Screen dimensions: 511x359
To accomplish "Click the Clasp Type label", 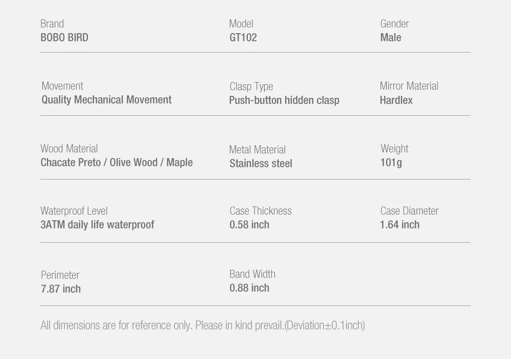I will coord(251,87).
